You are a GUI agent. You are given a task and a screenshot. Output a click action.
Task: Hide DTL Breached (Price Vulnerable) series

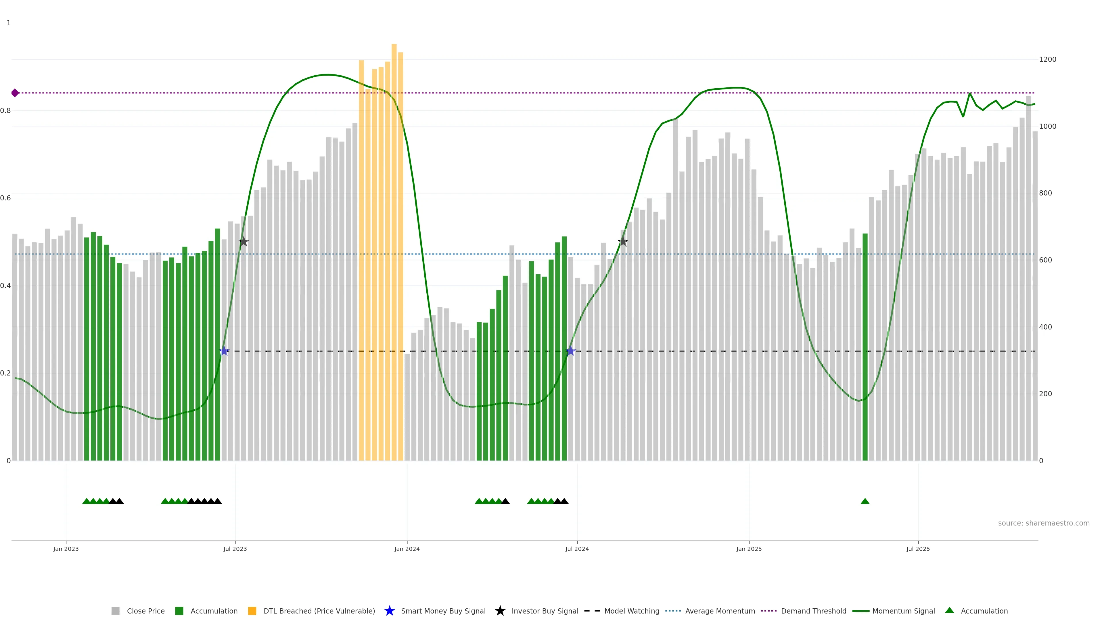(319, 611)
